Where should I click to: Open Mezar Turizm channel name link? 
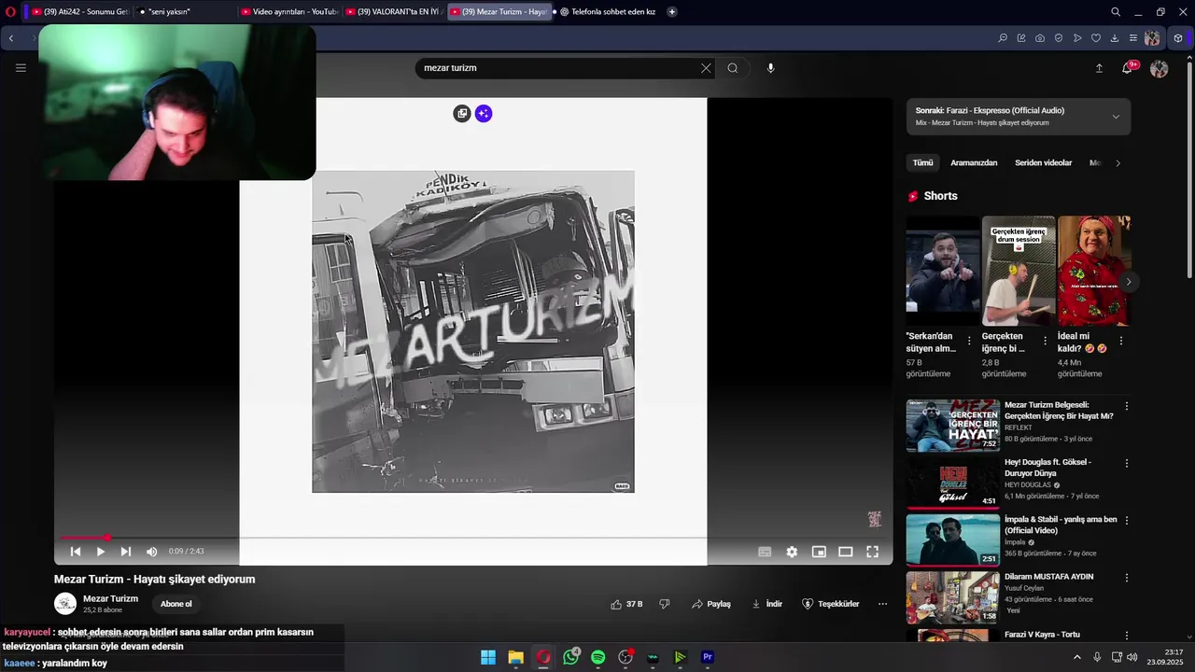click(110, 599)
